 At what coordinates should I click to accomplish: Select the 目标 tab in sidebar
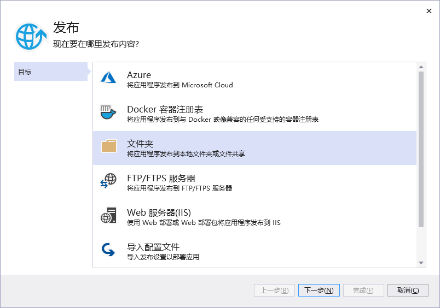50,72
